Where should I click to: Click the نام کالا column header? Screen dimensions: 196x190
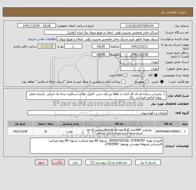(x=119, y=124)
